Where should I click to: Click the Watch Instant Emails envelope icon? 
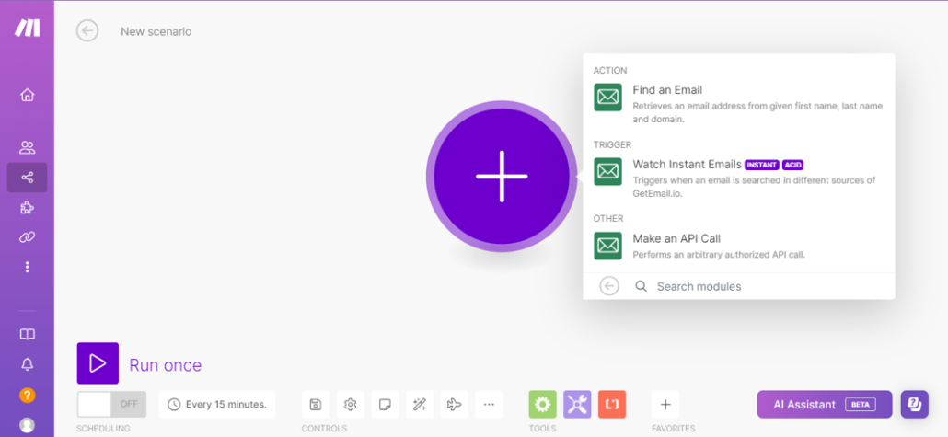(x=607, y=171)
